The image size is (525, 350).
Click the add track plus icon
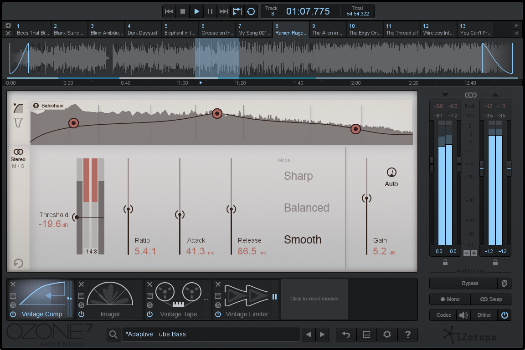8,26
